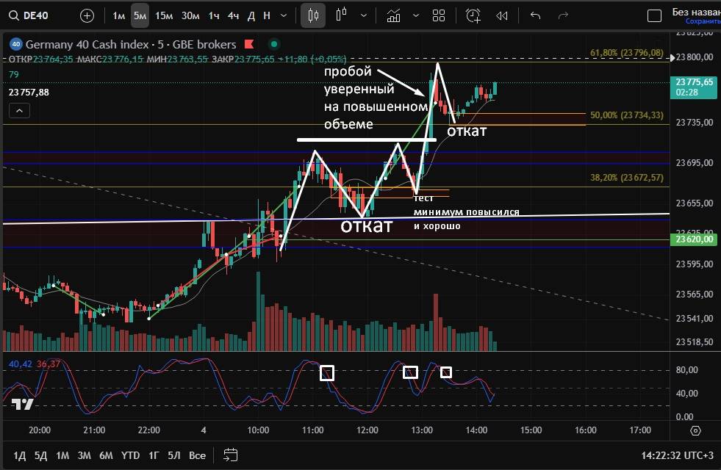This screenshot has height=470, width=721.
Task: Switch to the 1ч timeframe
Action: pyautogui.click(x=213, y=15)
